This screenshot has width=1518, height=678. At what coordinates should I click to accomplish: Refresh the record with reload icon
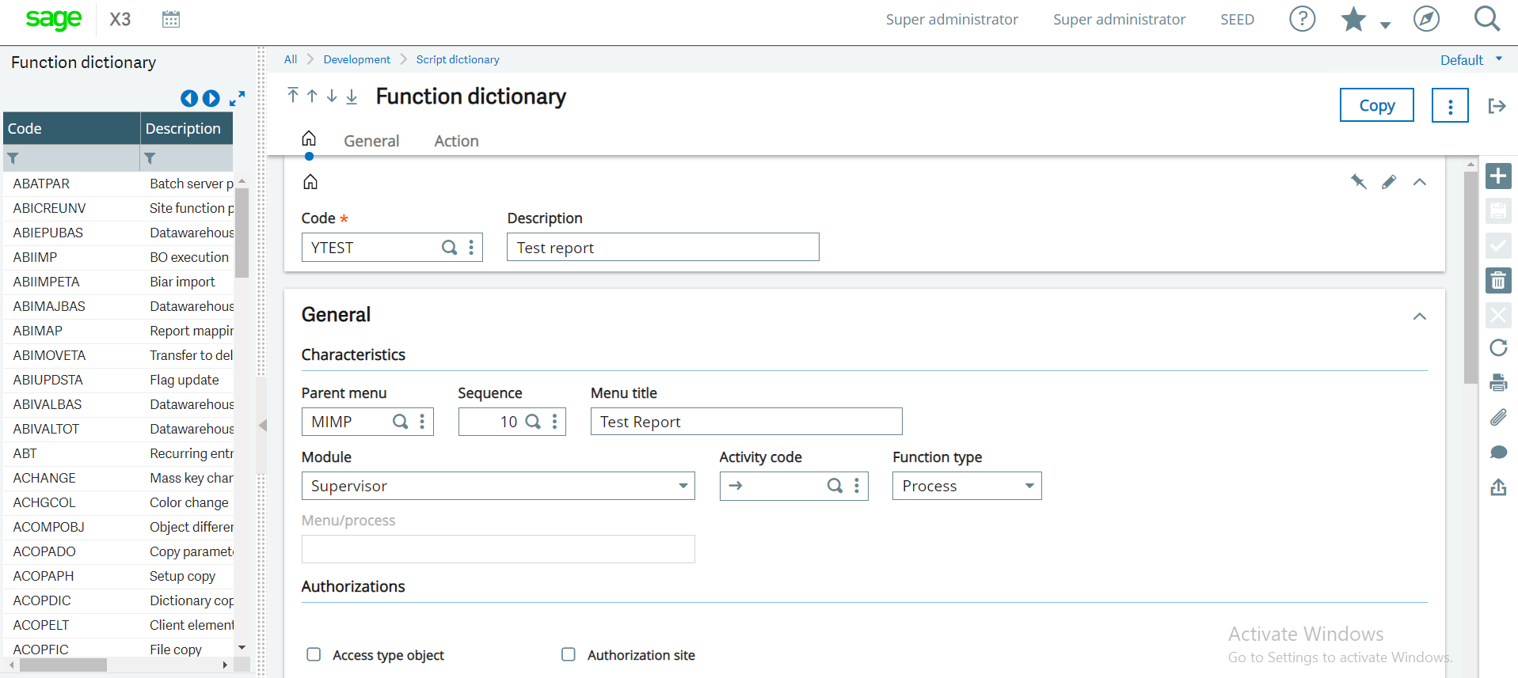[x=1498, y=348]
